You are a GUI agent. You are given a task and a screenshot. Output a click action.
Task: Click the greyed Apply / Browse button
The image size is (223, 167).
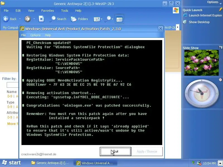[x=147, y=151]
